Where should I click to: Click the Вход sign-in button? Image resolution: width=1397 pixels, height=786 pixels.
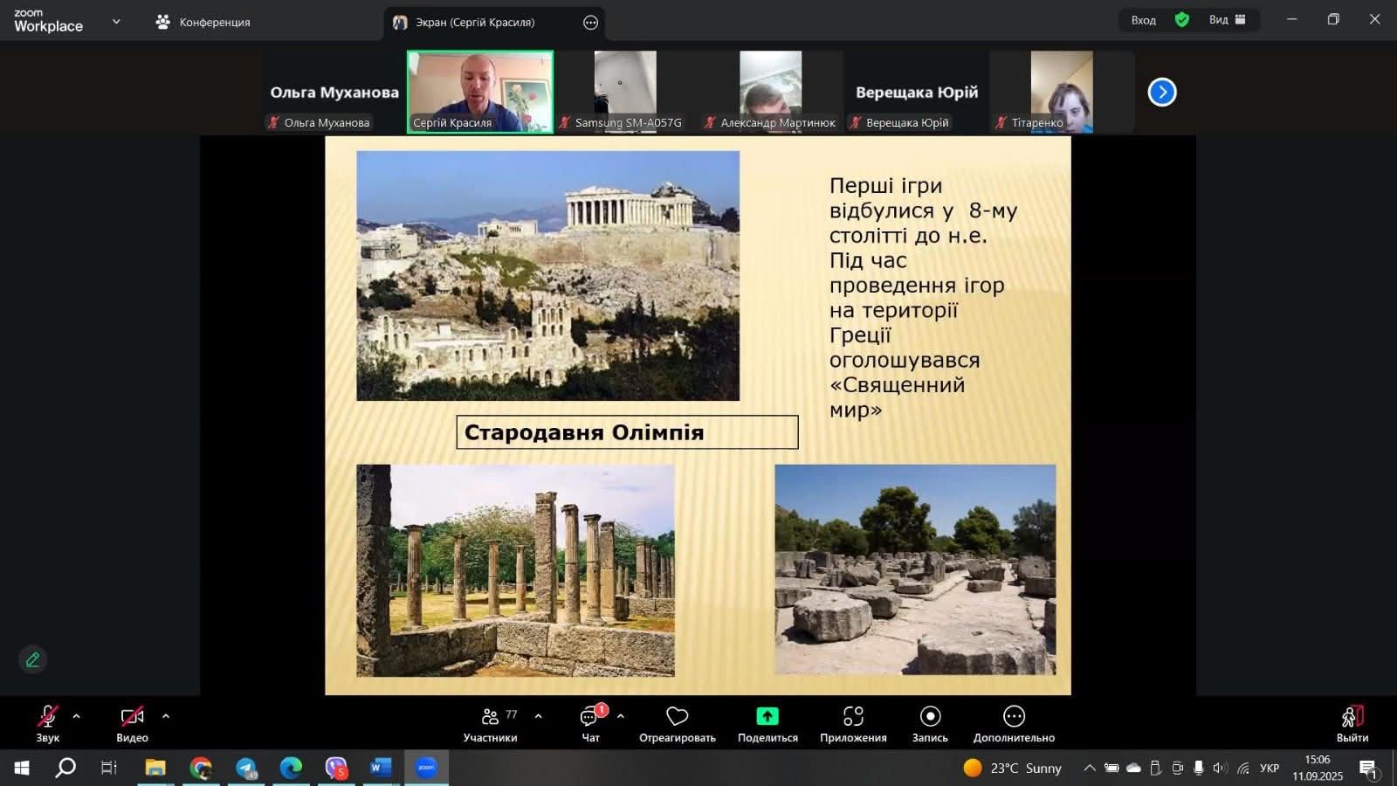pyautogui.click(x=1144, y=20)
